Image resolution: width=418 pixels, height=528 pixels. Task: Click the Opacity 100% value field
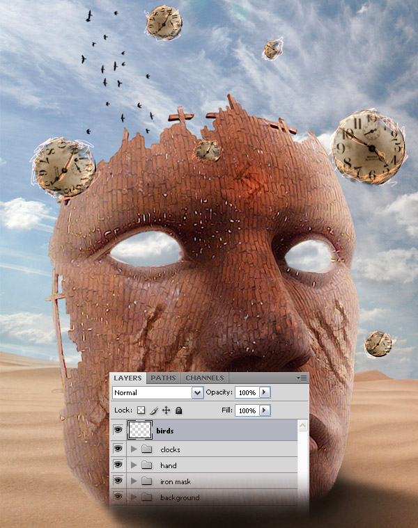[x=247, y=392]
